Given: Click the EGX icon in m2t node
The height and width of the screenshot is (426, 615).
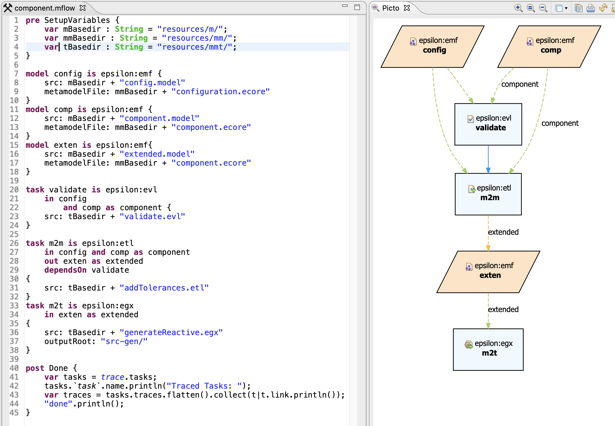Looking at the screenshot, I should [469, 345].
